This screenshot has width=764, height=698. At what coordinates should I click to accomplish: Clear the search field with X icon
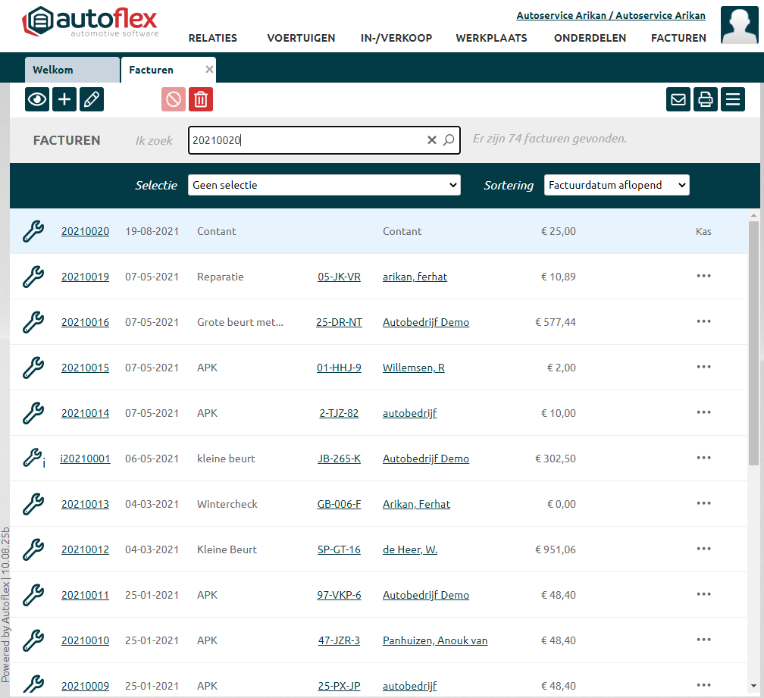(432, 140)
